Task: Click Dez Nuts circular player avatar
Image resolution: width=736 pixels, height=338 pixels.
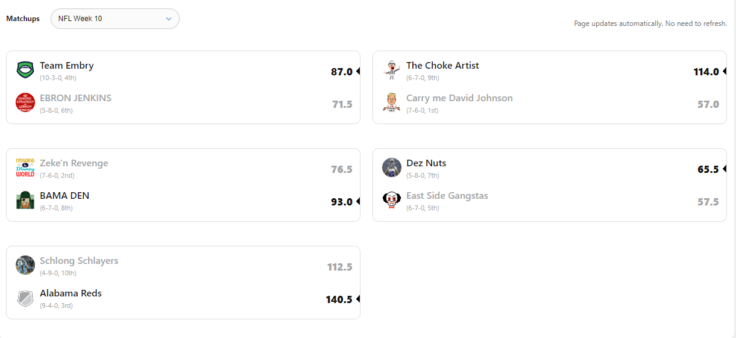Action: point(392,167)
